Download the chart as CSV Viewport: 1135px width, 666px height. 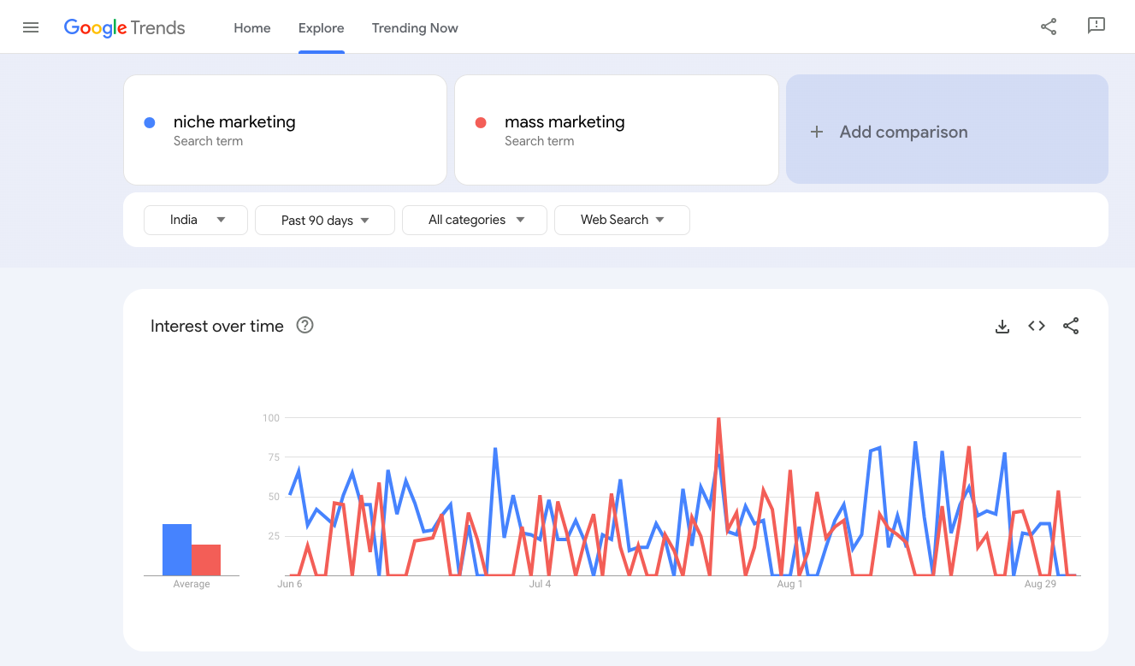pyautogui.click(x=1002, y=326)
